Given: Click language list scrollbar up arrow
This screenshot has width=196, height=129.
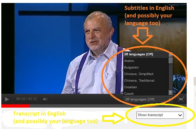Looking at the screenshot, I should coord(171,54).
